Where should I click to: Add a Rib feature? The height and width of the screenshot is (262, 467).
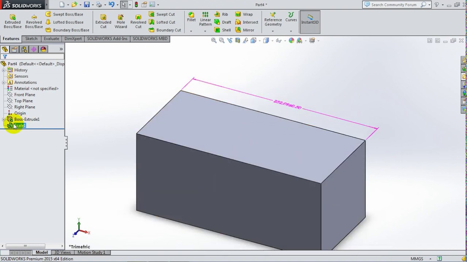pyautogui.click(x=221, y=14)
